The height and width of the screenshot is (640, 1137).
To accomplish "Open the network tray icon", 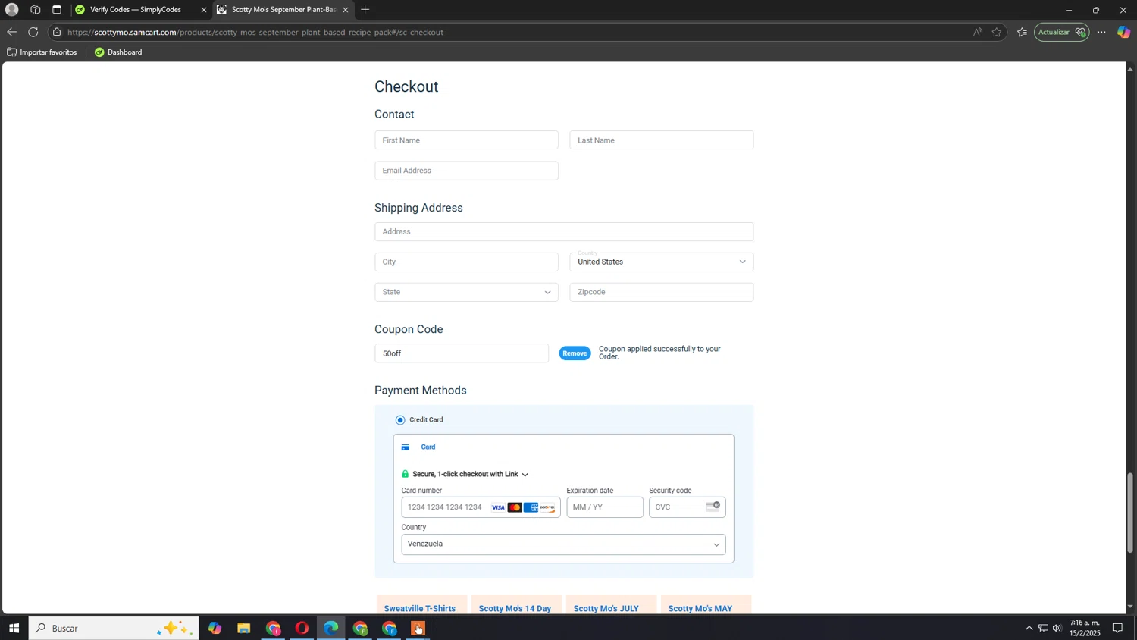I will coord(1043,628).
